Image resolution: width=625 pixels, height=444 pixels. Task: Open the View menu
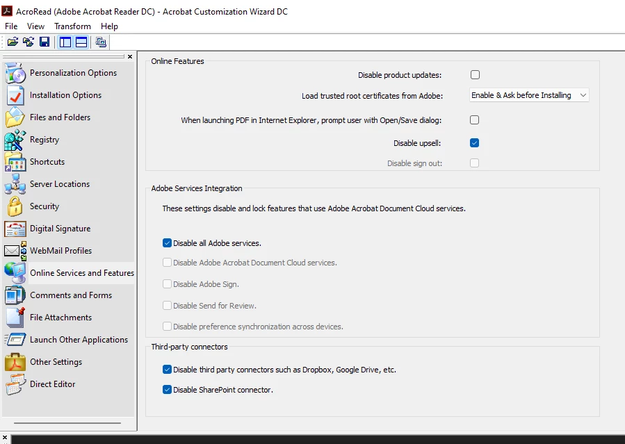[35, 26]
